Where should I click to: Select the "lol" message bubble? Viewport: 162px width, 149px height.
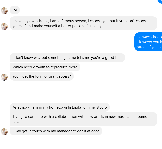pos(15,10)
